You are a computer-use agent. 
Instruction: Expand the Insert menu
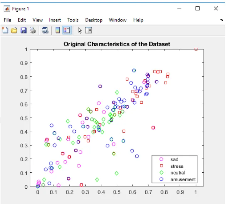pos(55,20)
